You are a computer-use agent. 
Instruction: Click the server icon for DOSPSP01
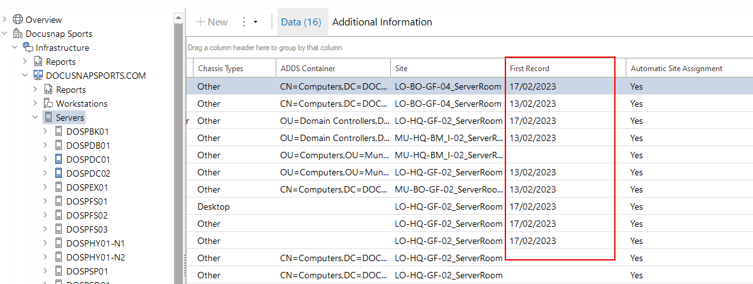click(59, 270)
